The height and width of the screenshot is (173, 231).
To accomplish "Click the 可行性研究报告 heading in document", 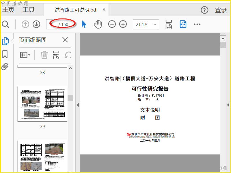I will point(150,89).
